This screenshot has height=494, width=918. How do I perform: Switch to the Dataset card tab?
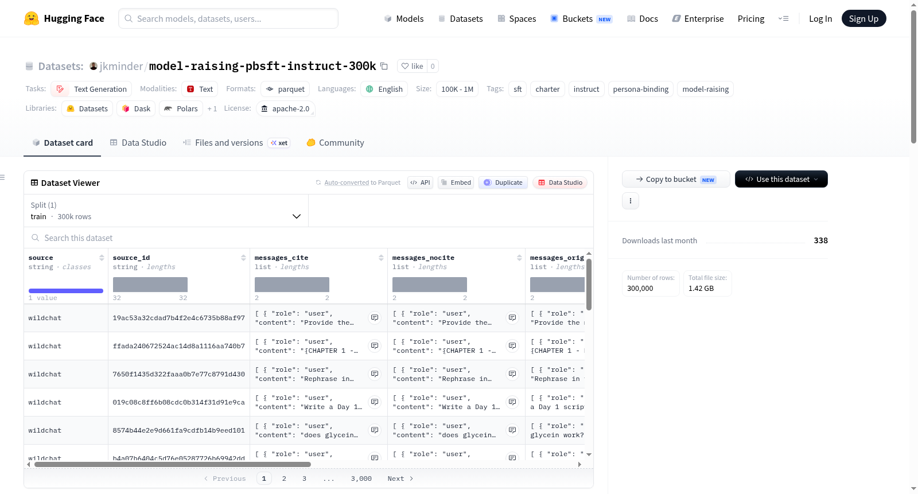63,143
